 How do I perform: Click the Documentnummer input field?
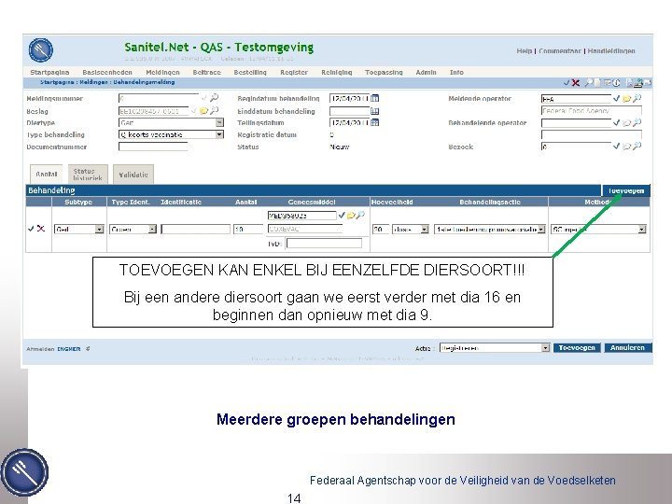pos(153,147)
